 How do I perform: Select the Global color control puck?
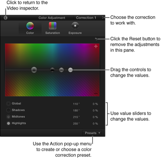tap(34, 70)
